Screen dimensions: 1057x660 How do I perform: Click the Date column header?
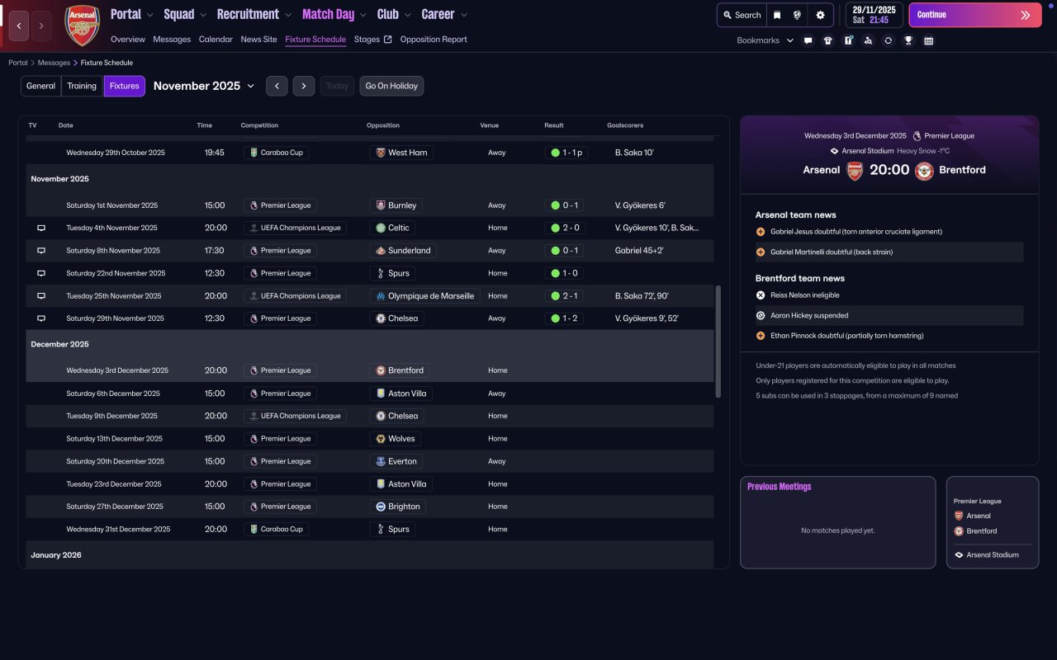click(x=66, y=125)
